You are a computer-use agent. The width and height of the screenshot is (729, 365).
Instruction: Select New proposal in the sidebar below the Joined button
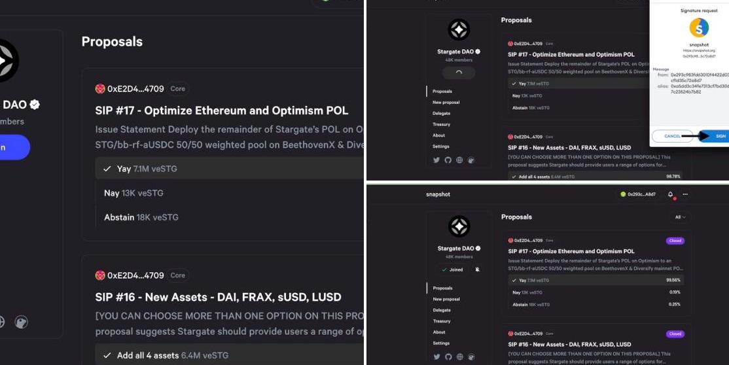click(446, 299)
